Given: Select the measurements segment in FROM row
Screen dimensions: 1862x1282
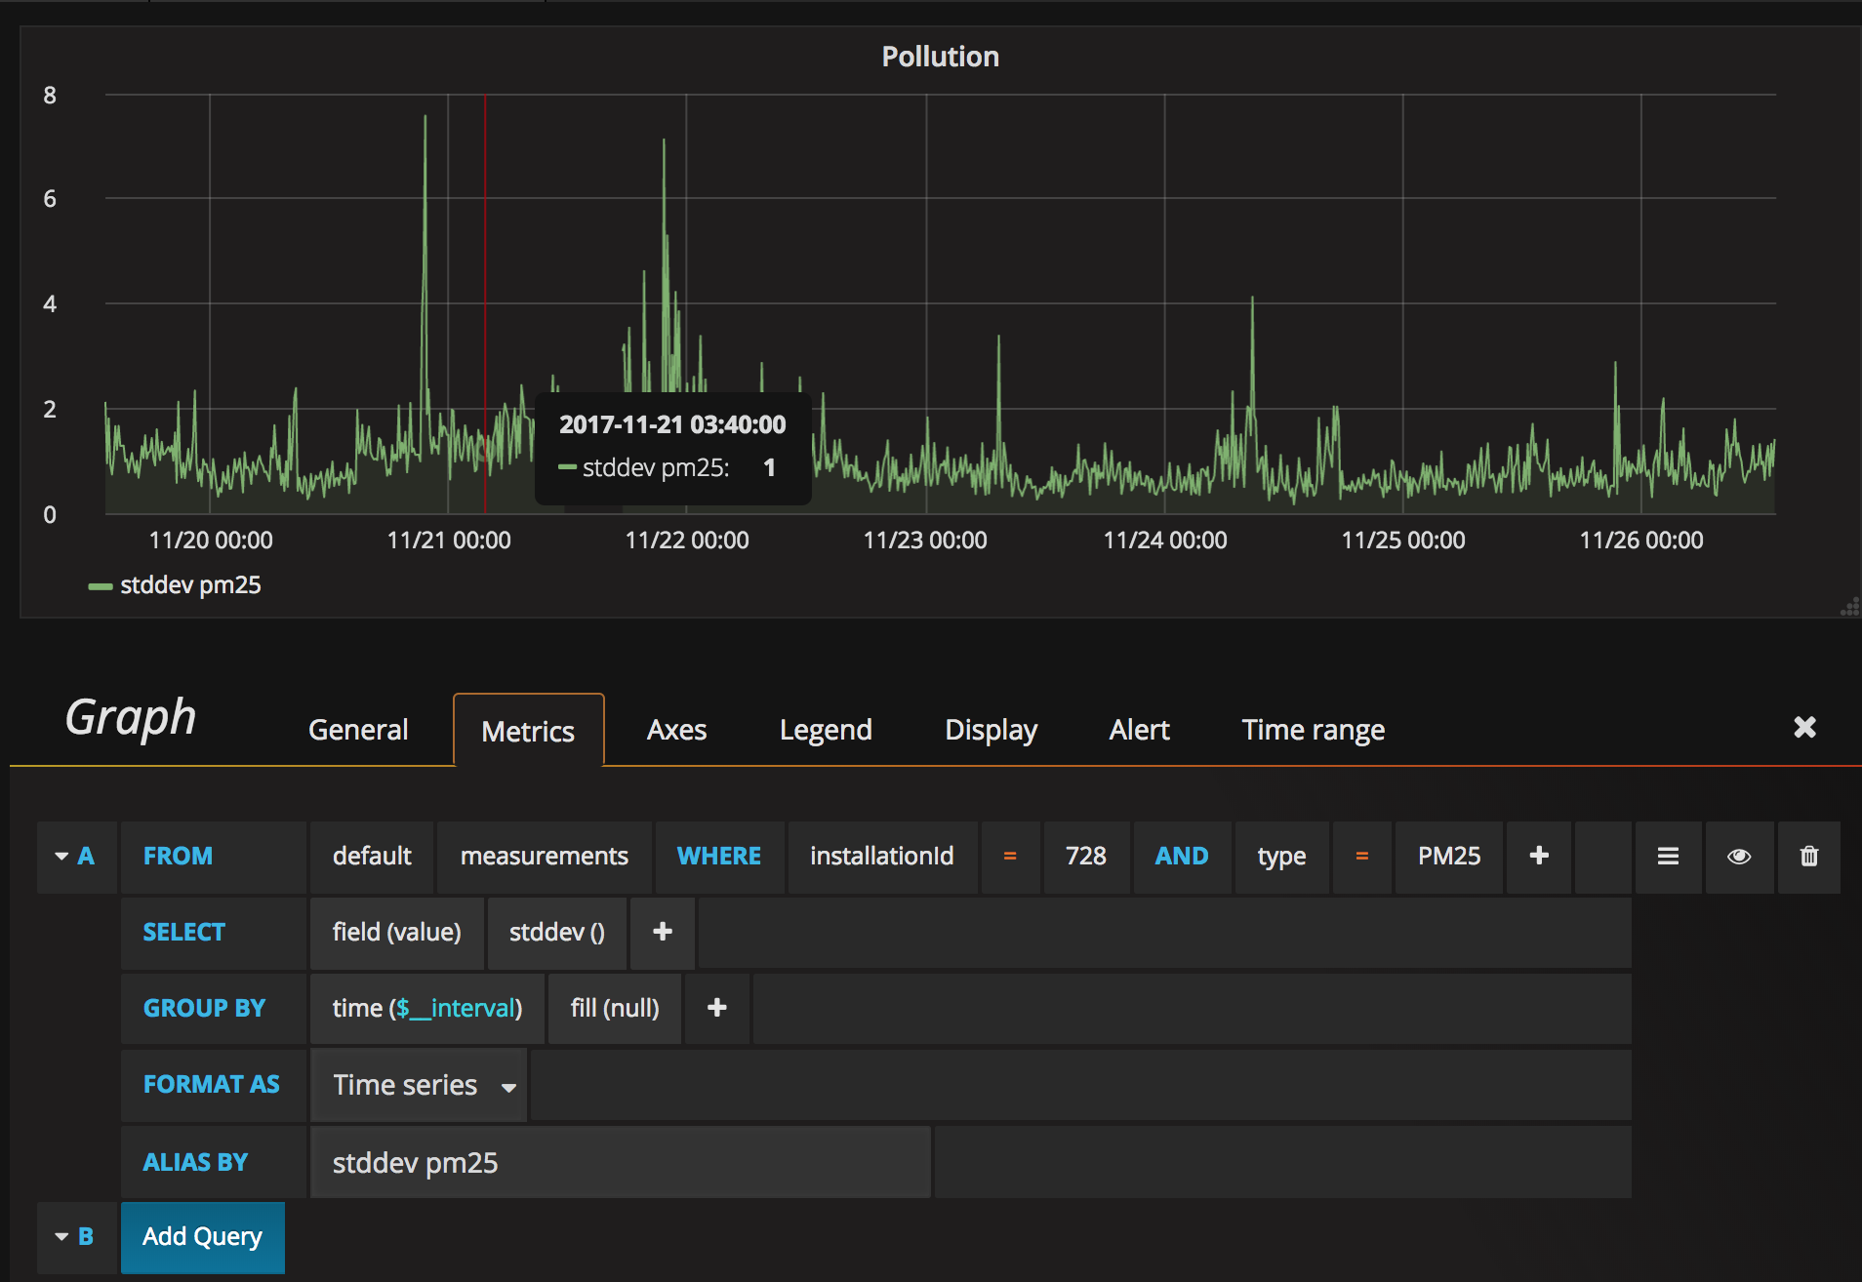Looking at the screenshot, I should click(x=544, y=857).
